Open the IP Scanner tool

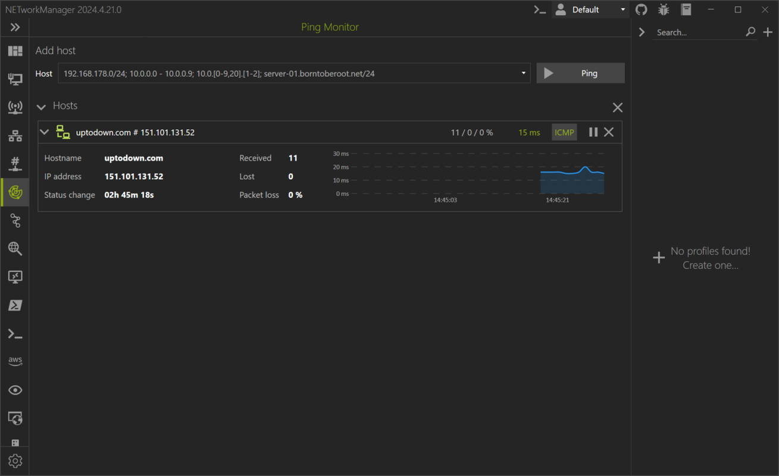pyautogui.click(x=15, y=136)
